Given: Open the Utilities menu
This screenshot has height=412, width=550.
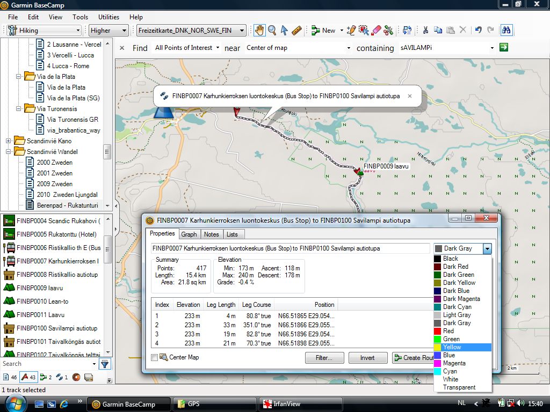Looking at the screenshot, I should [108, 17].
